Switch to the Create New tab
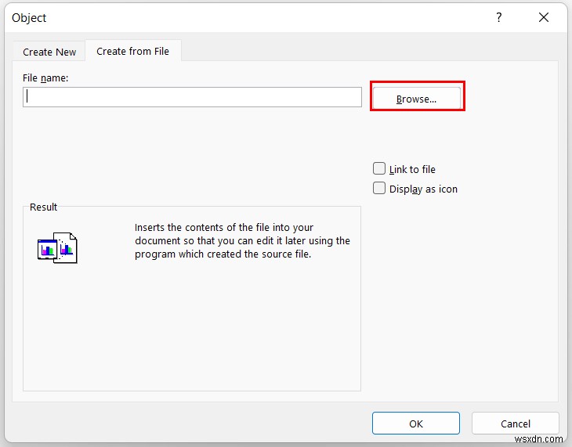This screenshot has width=572, height=447. click(x=49, y=52)
